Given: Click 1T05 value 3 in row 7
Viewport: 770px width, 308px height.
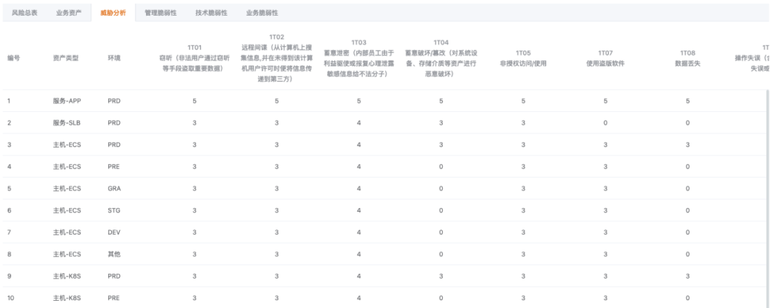Looking at the screenshot, I should pos(523,232).
